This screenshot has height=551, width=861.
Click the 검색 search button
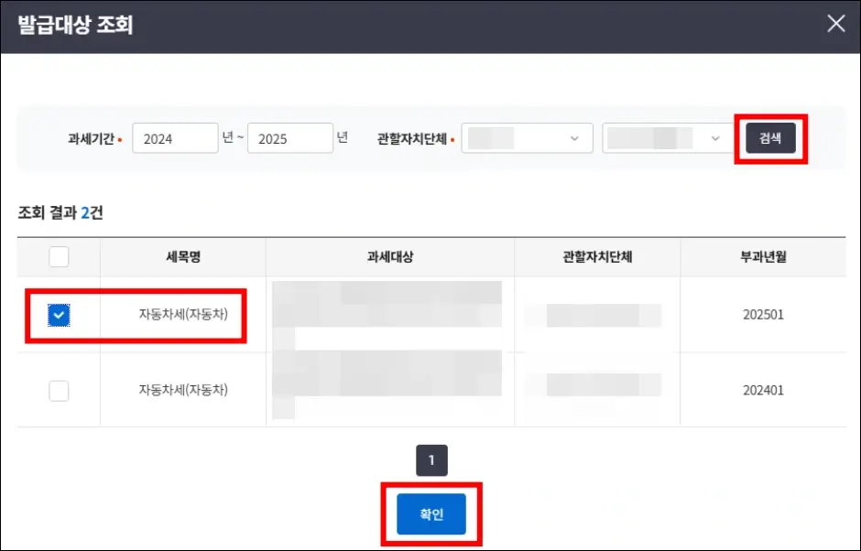point(770,138)
